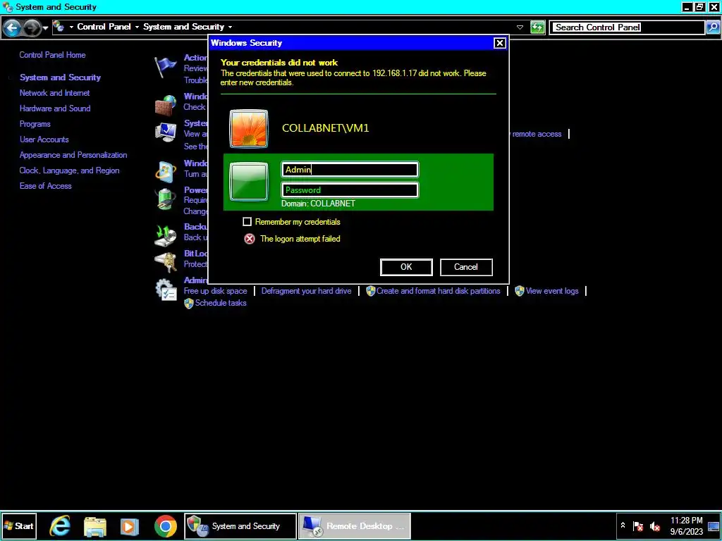Open Programs category
The height and width of the screenshot is (541, 722).
point(35,124)
